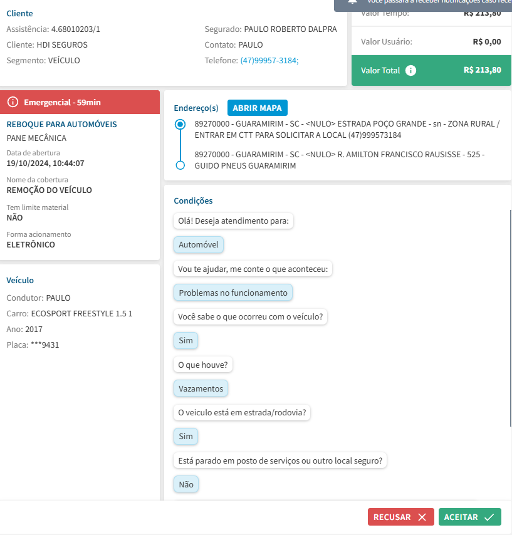Accept the service with ACEITAR
This screenshot has width=512, height=535.
(469, 517)
